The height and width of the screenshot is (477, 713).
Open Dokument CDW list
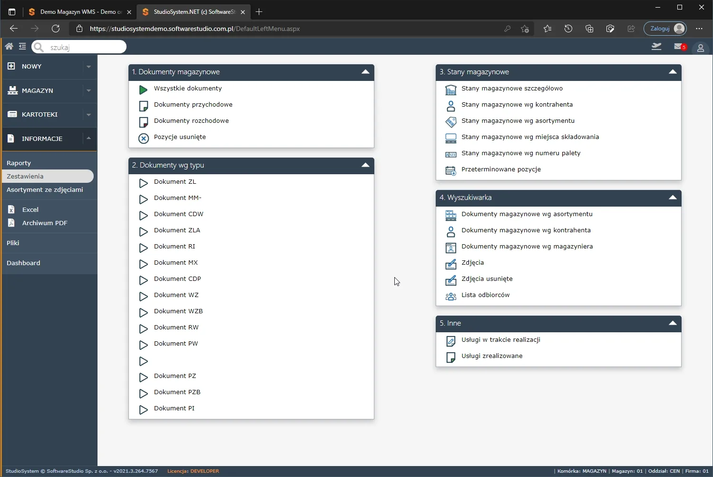[x=178, y=214]
